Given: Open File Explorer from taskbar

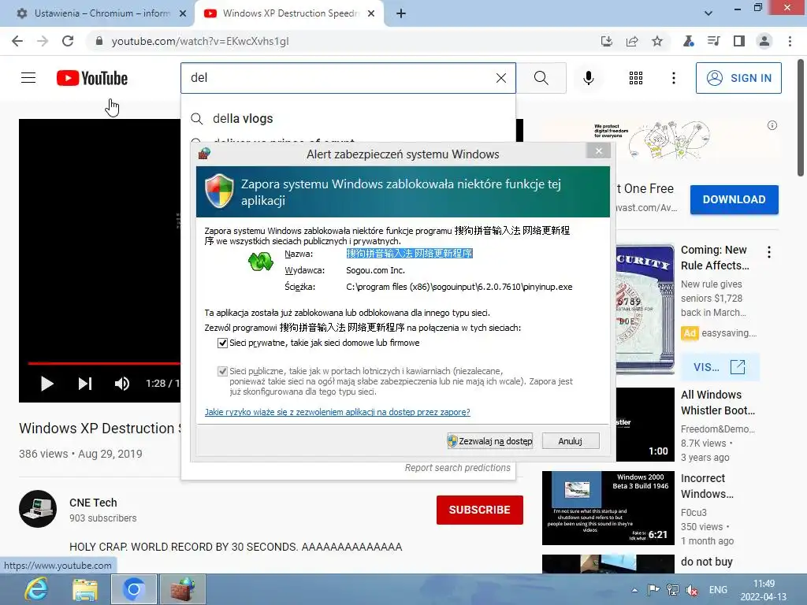Looking at the screenshot, I should click(x=85, y=589).
